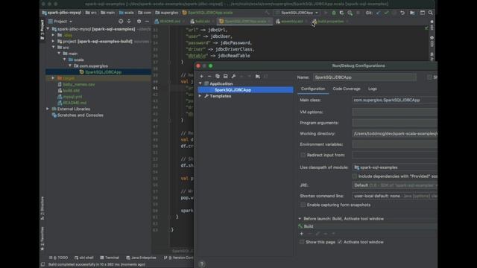Open Search Everywhere magnifier in main toolbar
Screen dimensions: 477x268
(431, 13)
